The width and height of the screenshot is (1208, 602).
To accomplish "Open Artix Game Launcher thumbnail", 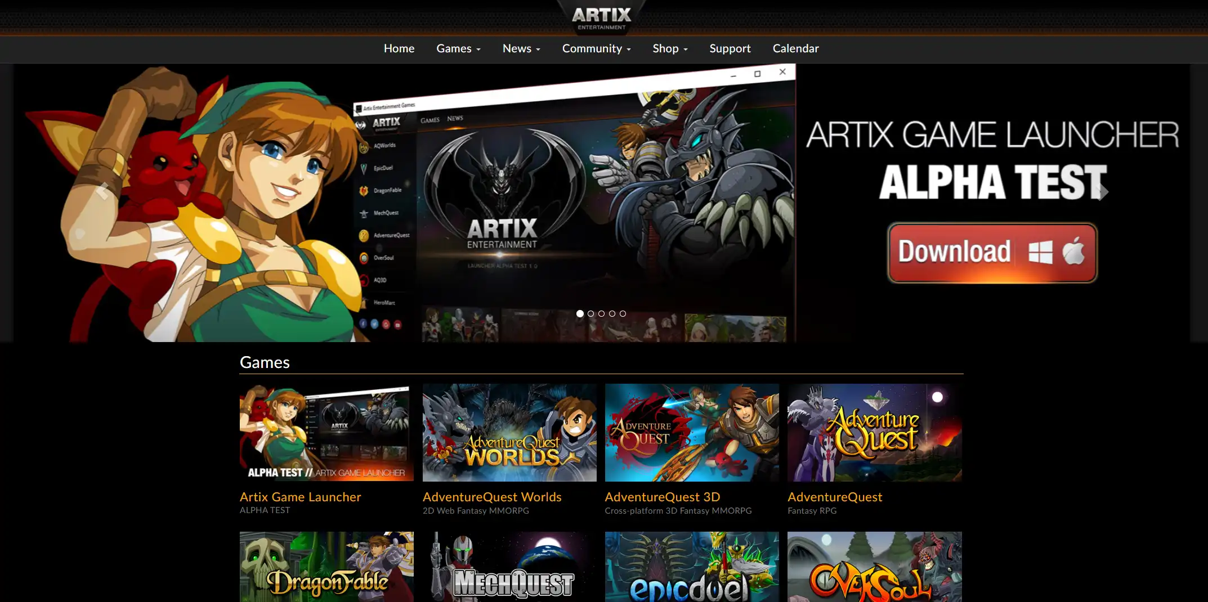I will tap(326, 433).
